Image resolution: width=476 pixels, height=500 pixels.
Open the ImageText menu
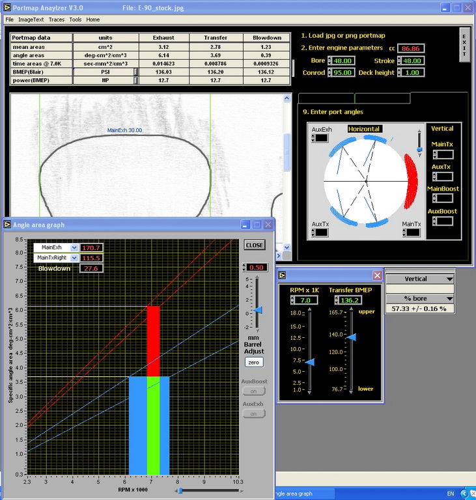[31, 20]
